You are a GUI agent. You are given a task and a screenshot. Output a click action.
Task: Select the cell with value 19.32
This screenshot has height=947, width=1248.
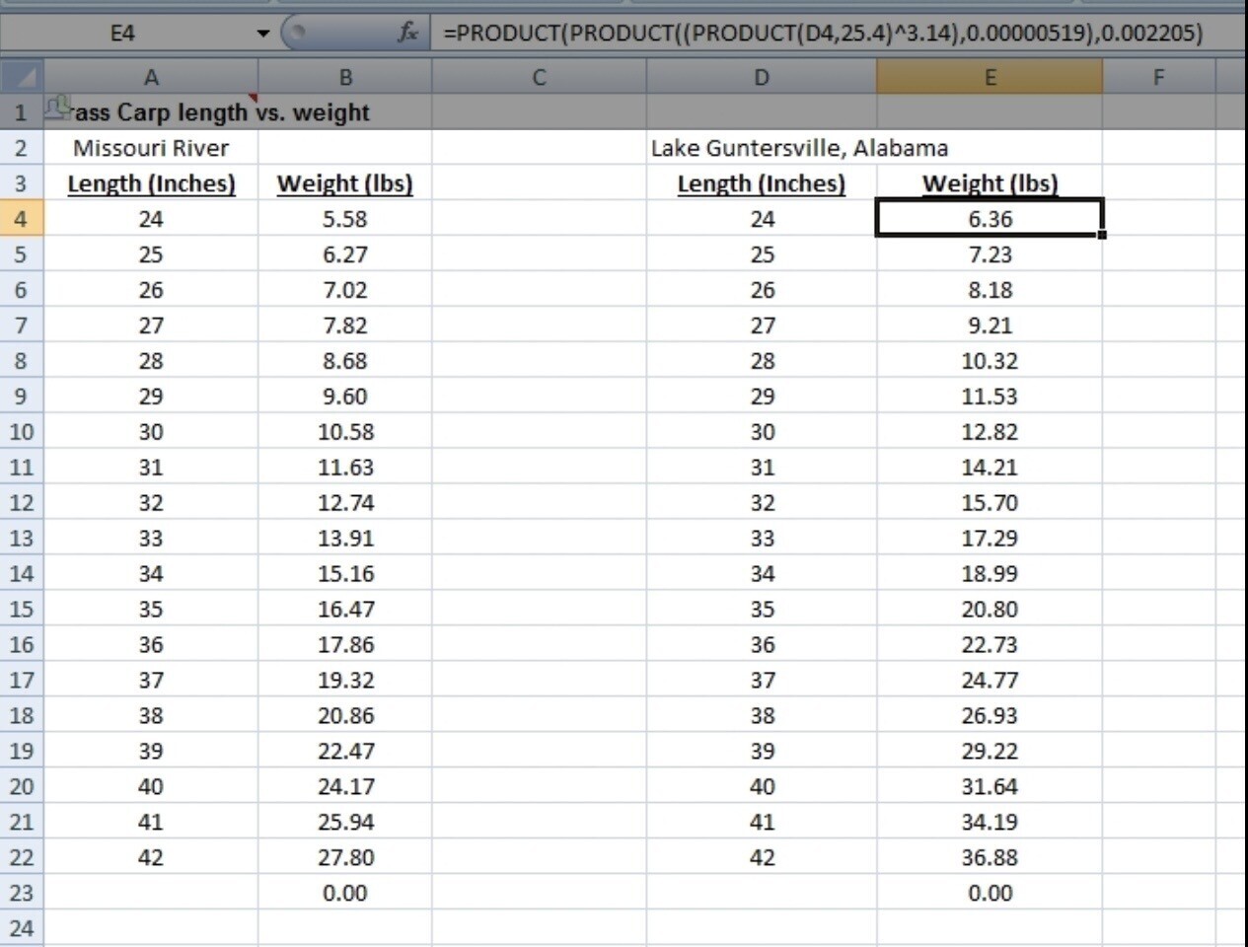click(345, 681)
